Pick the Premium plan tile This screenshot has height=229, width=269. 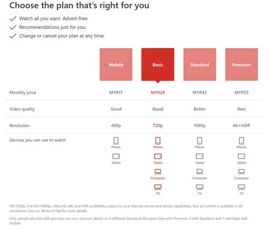coord(241,65)
